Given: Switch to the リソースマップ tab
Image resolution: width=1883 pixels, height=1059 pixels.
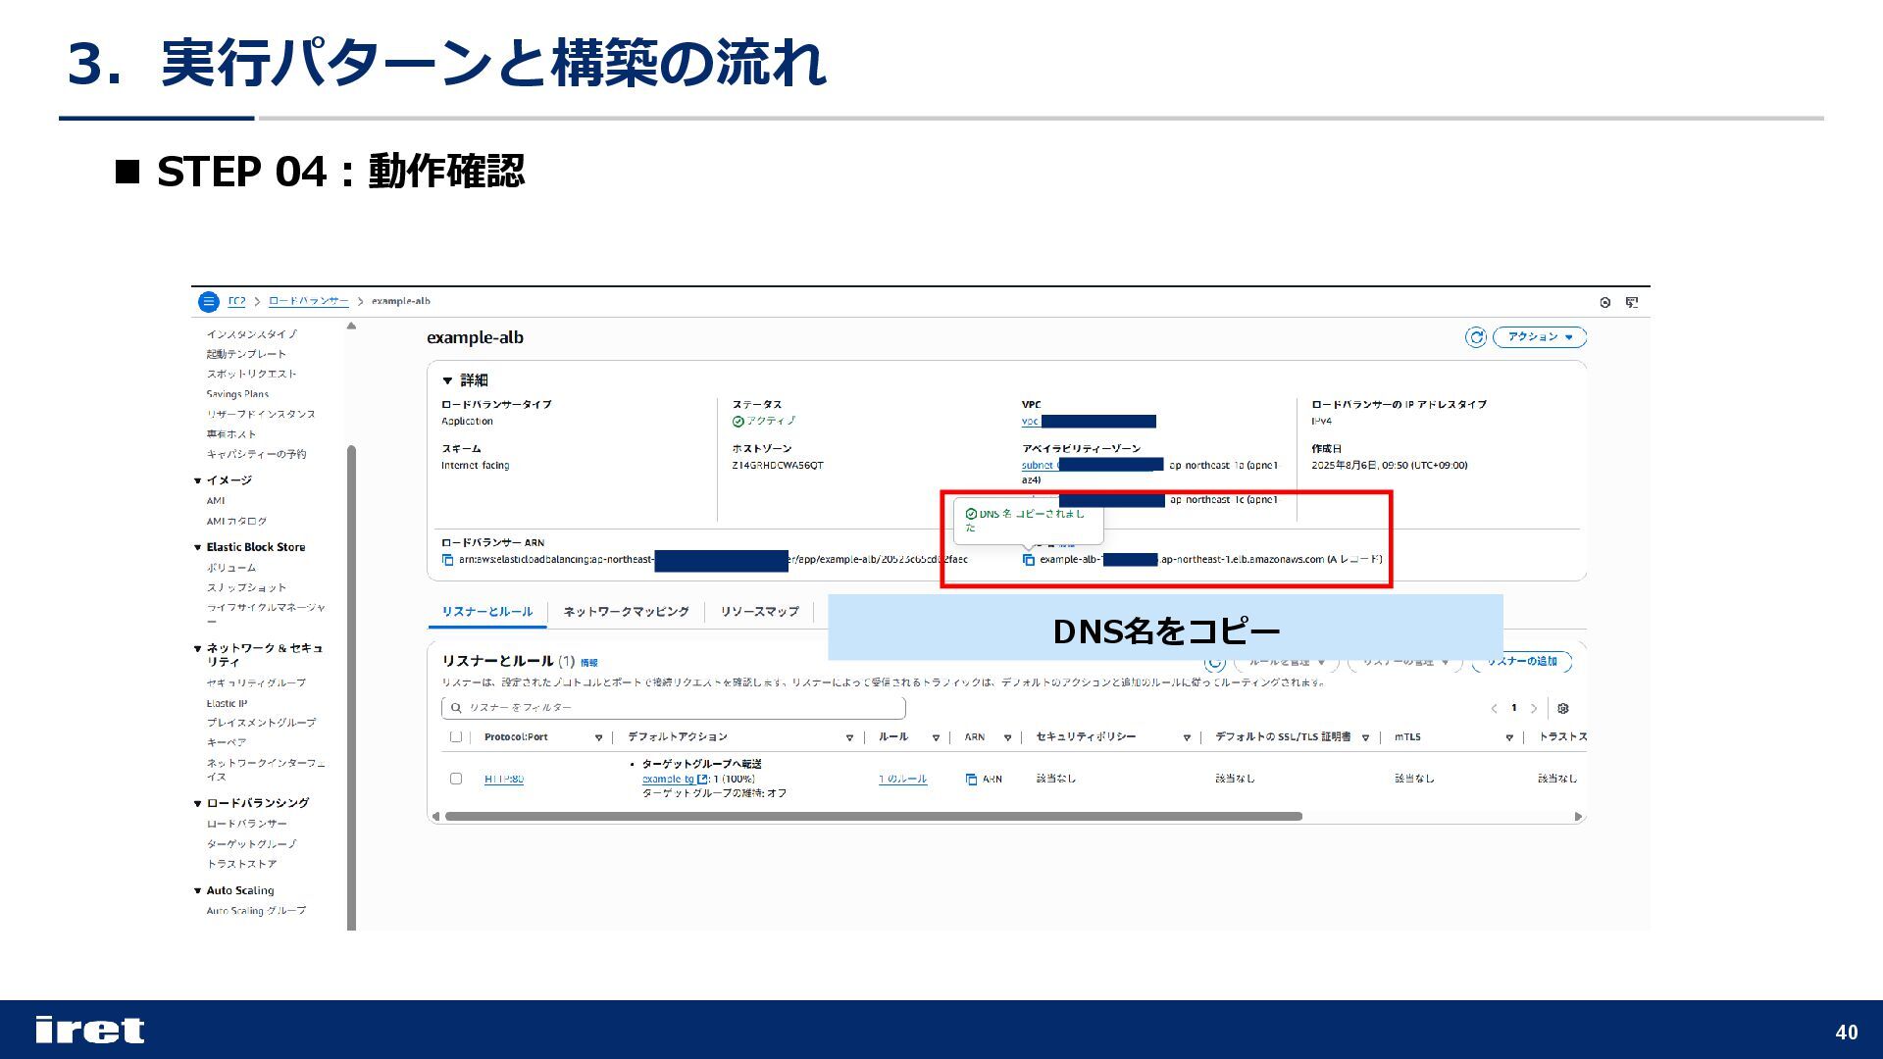Looking at the screenshot, I should (x=759, y=612).
